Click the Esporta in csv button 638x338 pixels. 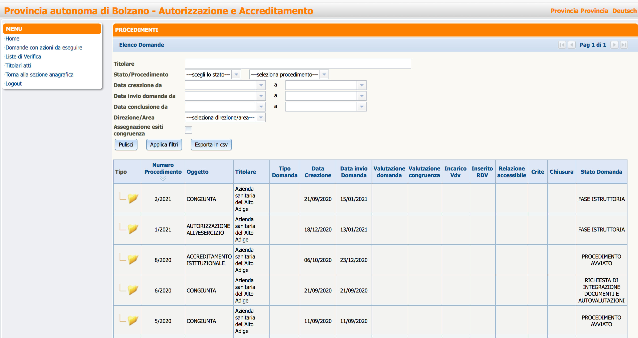point(211,144)
